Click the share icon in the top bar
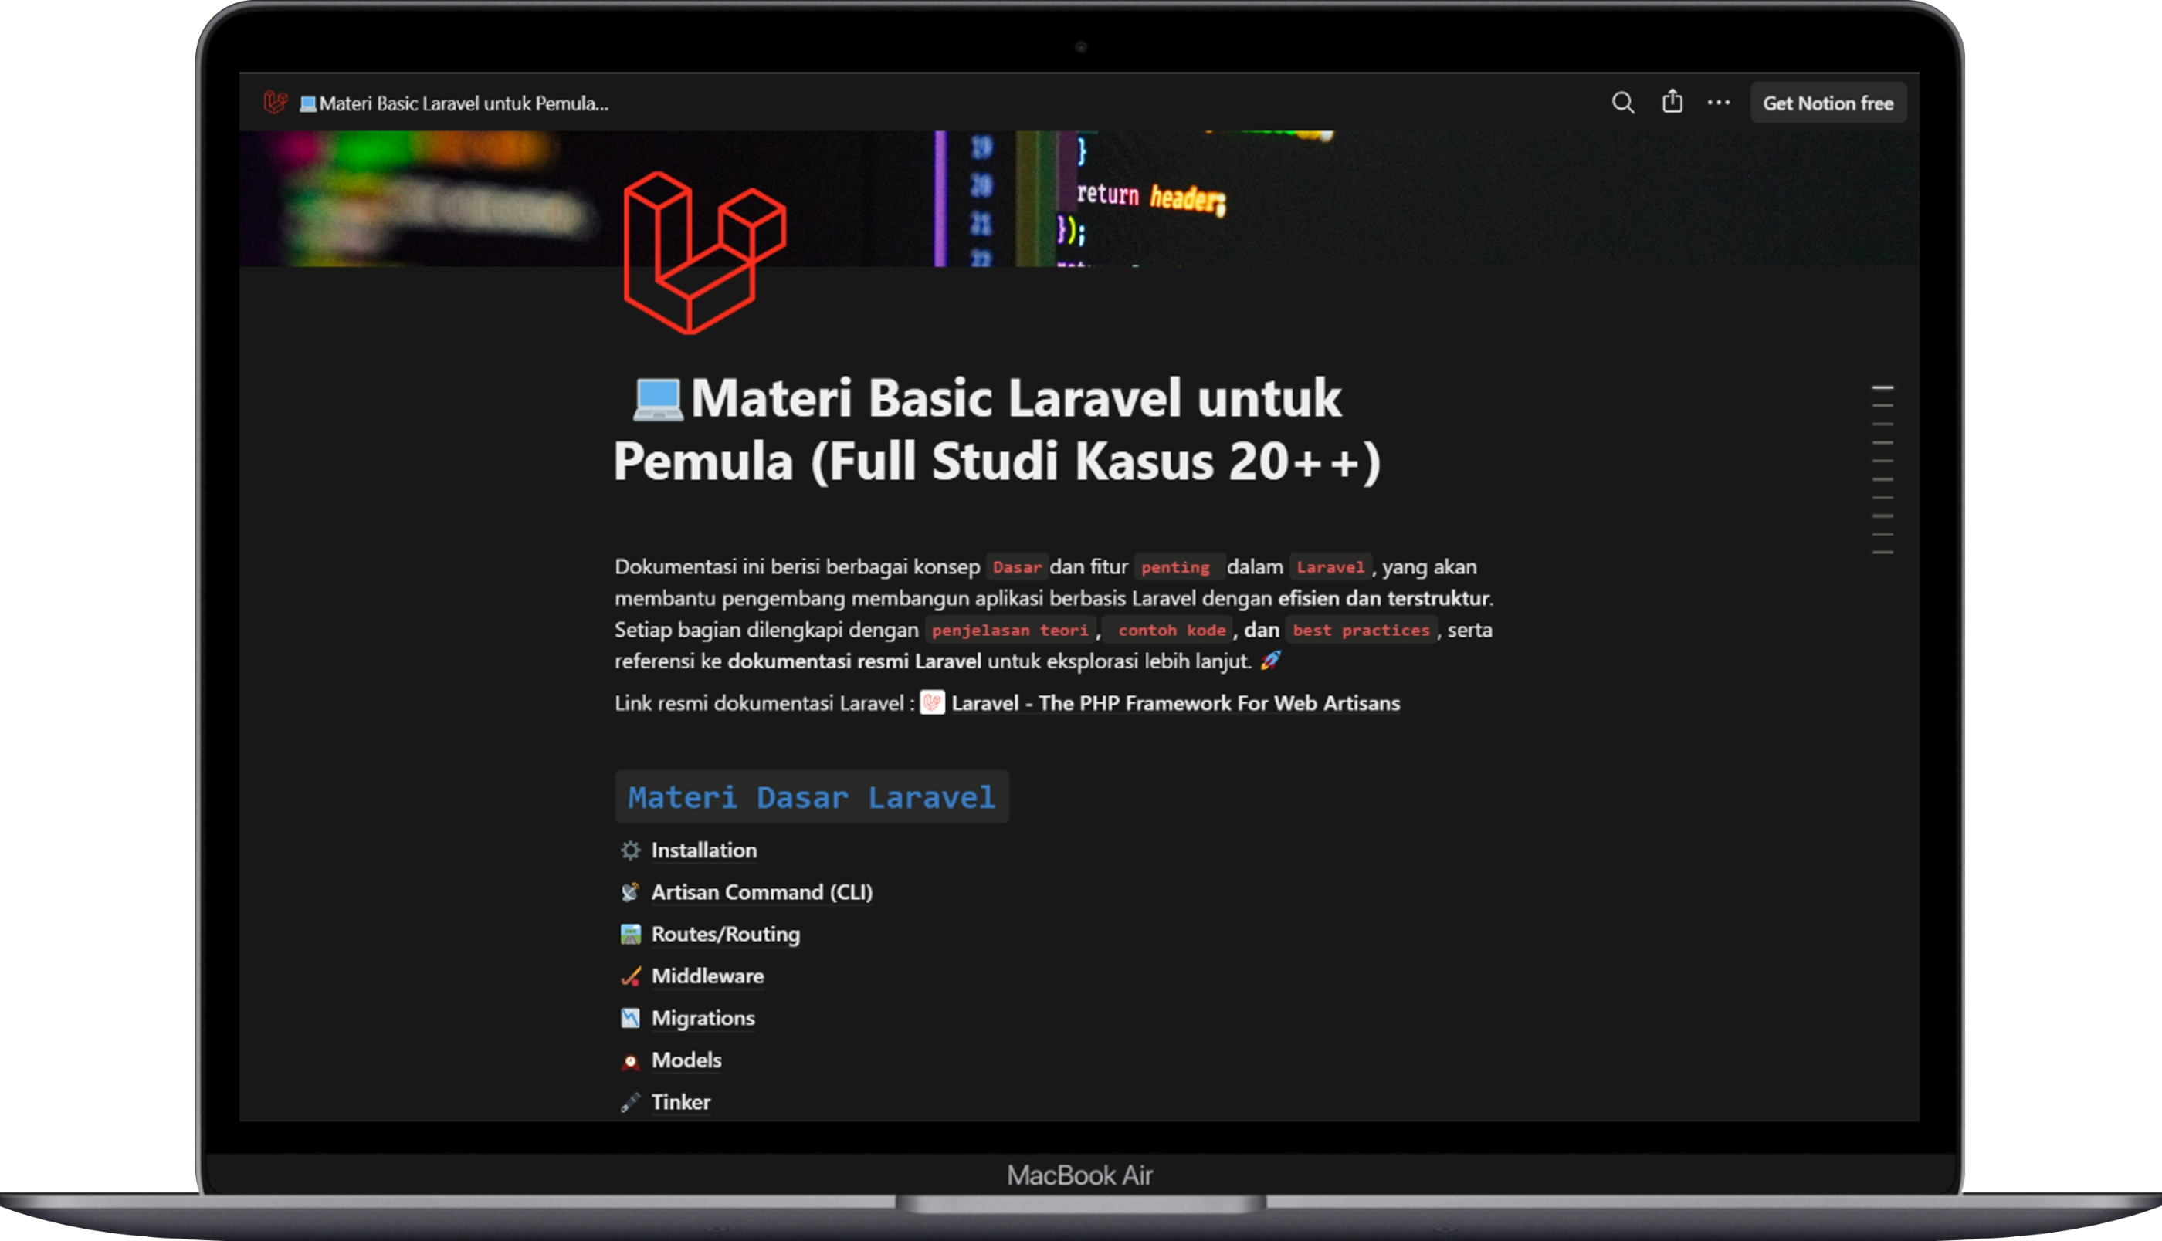 (1672, 101)
